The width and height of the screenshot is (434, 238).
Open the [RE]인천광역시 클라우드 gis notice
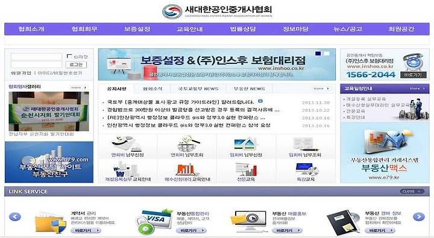pos(186,117)
